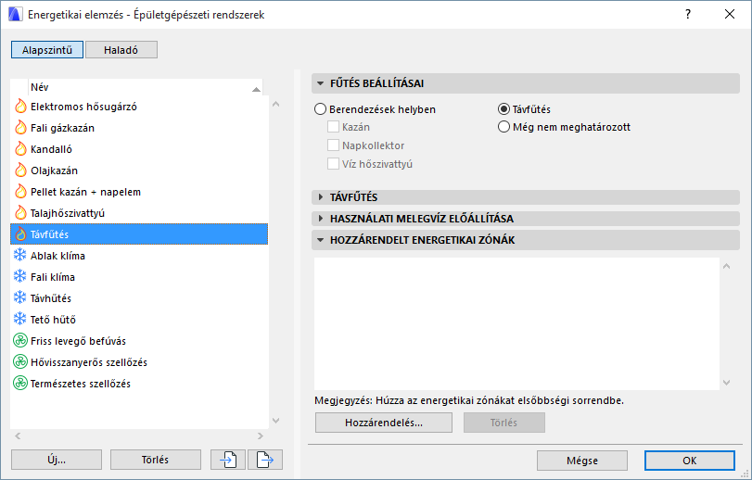This screenshot has width=752, height=480.
Task: Click the Hozzárendelés... button
Action: [384, 423]
